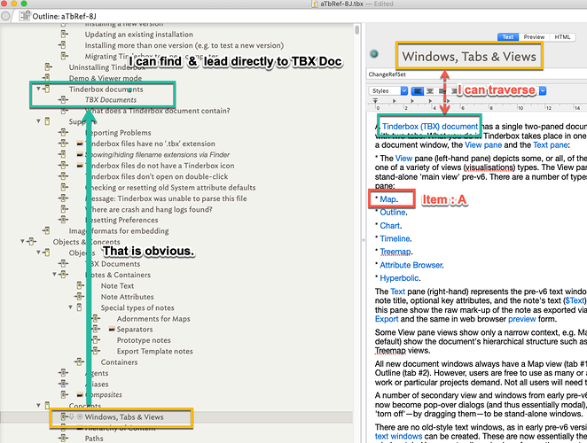Click note icon beside 'Containers'
The width and height of the screenshot is (587, 443).
pyautogui.click(x=79, y=361)
